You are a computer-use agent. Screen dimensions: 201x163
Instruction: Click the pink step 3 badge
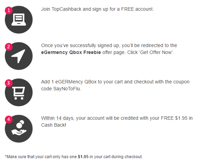click(9, 83)
